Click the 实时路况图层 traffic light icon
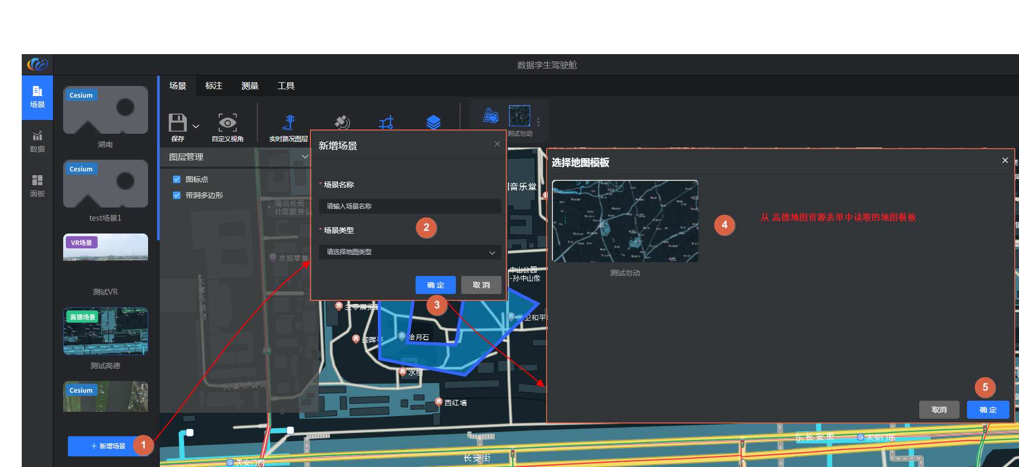The height and width of the screenshot is (467, 1019). (289, 123)
